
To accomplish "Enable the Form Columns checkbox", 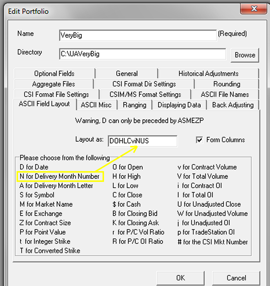I will click(200, 140).
